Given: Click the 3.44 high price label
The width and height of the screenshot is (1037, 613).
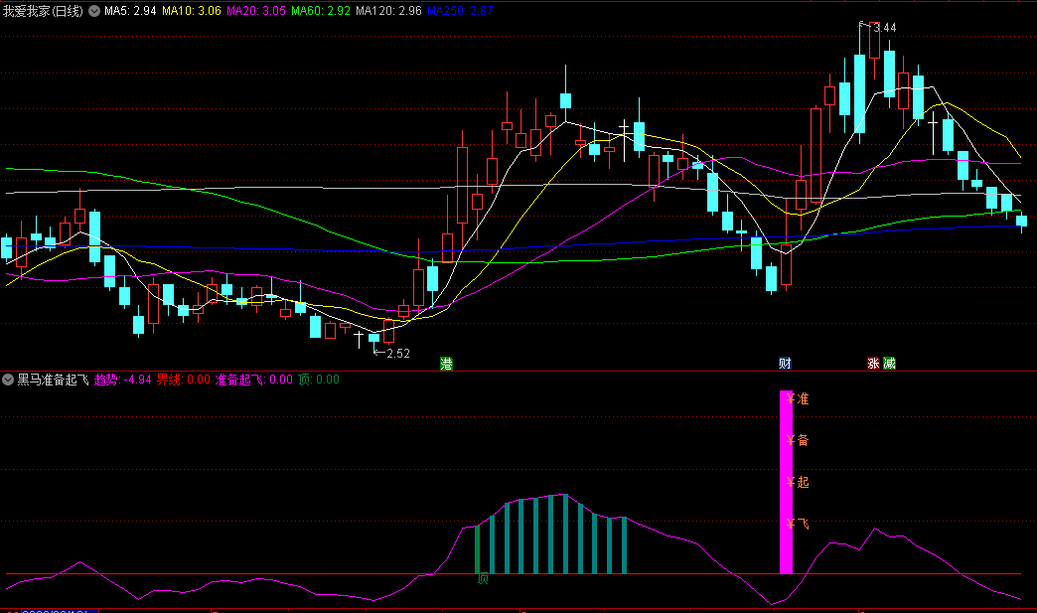Looking at the screenshot, I should [885, 28].
